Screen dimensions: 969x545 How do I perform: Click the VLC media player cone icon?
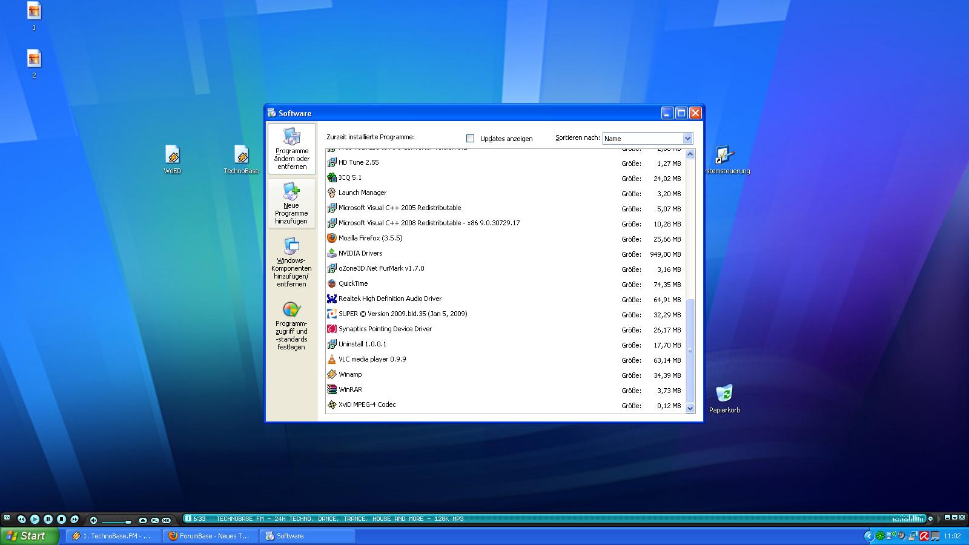pos(332,359)
